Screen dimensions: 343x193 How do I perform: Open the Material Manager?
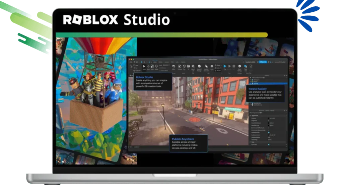pyautogui.click(x=199, y=67)
